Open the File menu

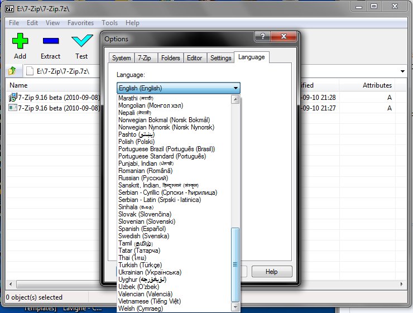(14, 23)
